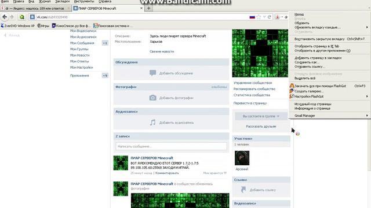Screen dimensions: 371x208
Task: Click the VK site icon in address bar
Action: pyautogui.click(x=32, y=17)
